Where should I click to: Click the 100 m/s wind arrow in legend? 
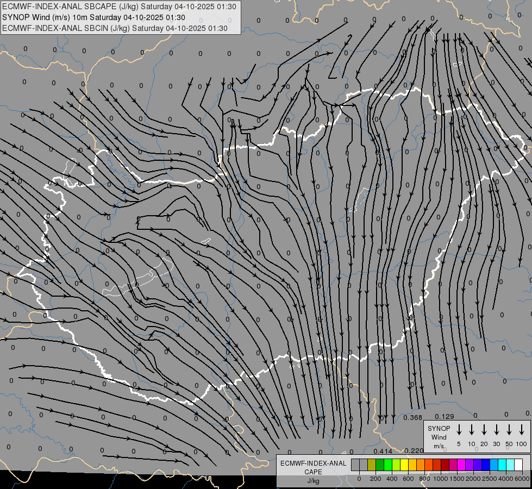tap(522, 430)
